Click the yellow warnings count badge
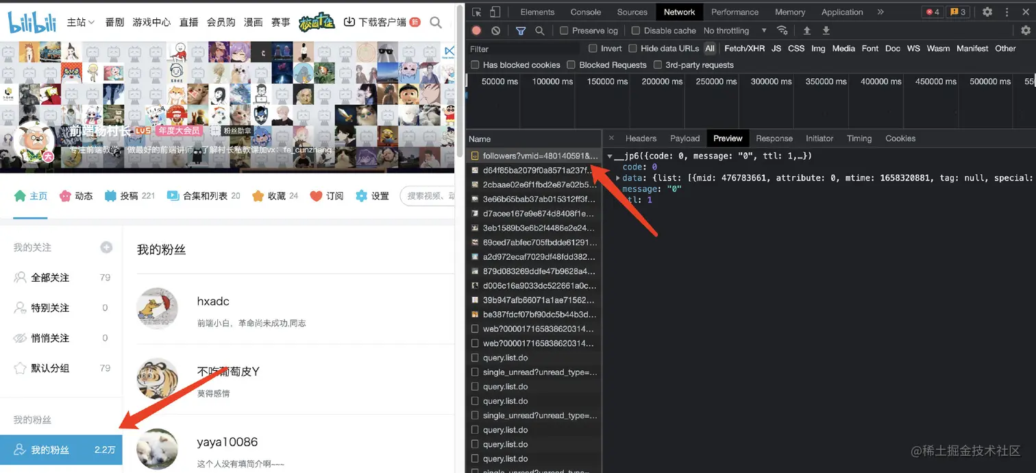The width and height of the screenshot is (1036, 473). (x=958, y=12)
